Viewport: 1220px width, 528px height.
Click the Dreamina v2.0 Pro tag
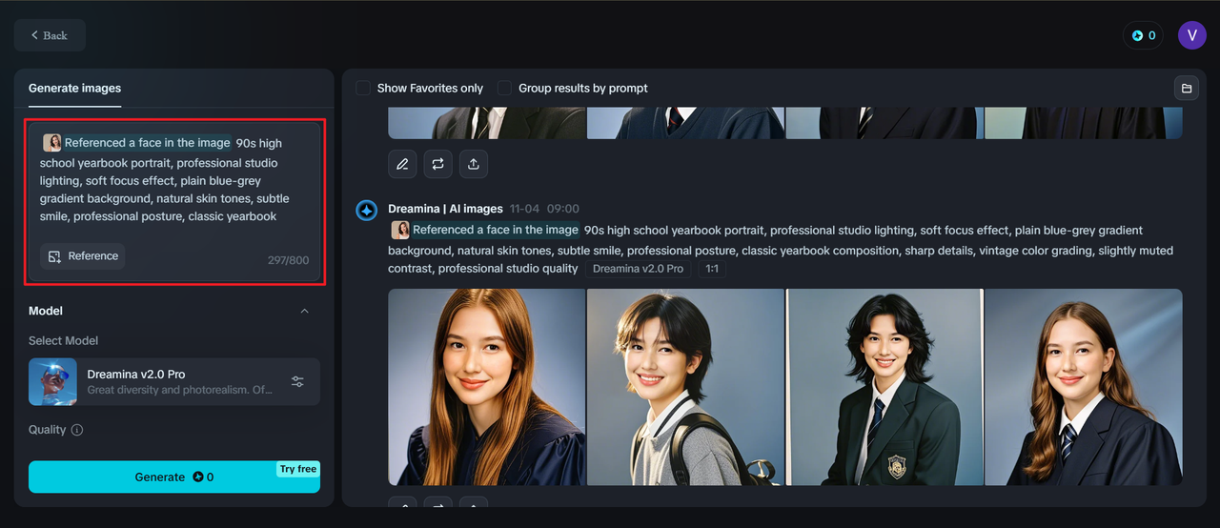pyautogui.click(x=638, y=269)
